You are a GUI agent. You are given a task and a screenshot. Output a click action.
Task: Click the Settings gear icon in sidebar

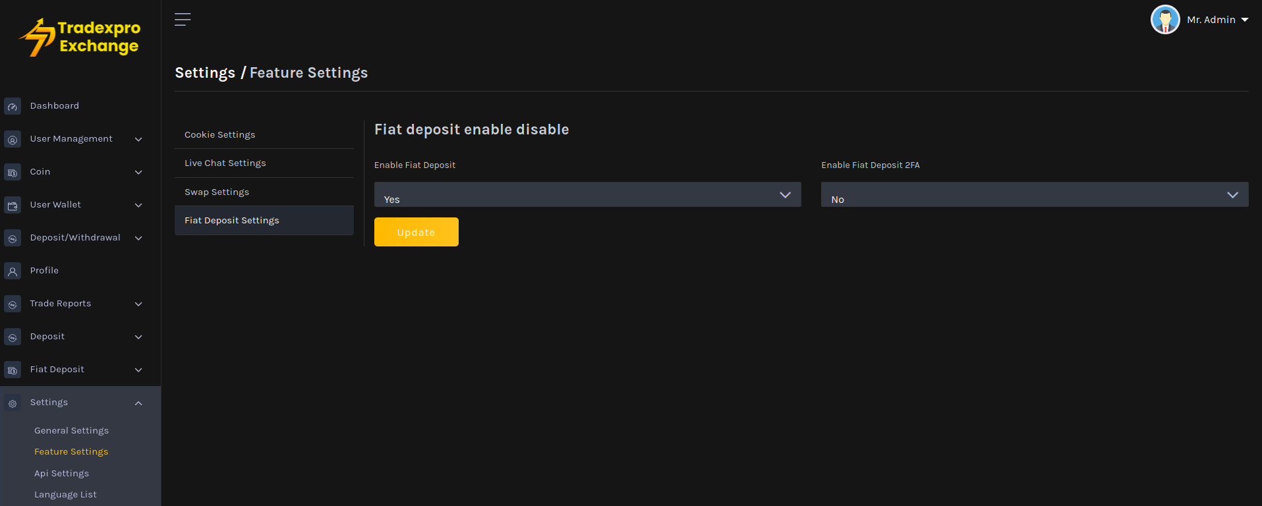13,403
